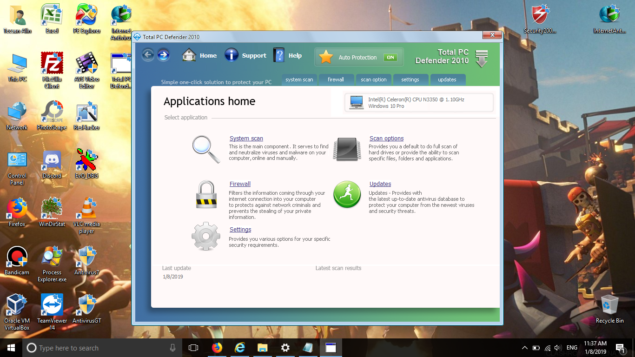The height and width of the screenshot is (357, 635).
Task: Show hidden system tray icons
Action: click(x=525, y=348)
